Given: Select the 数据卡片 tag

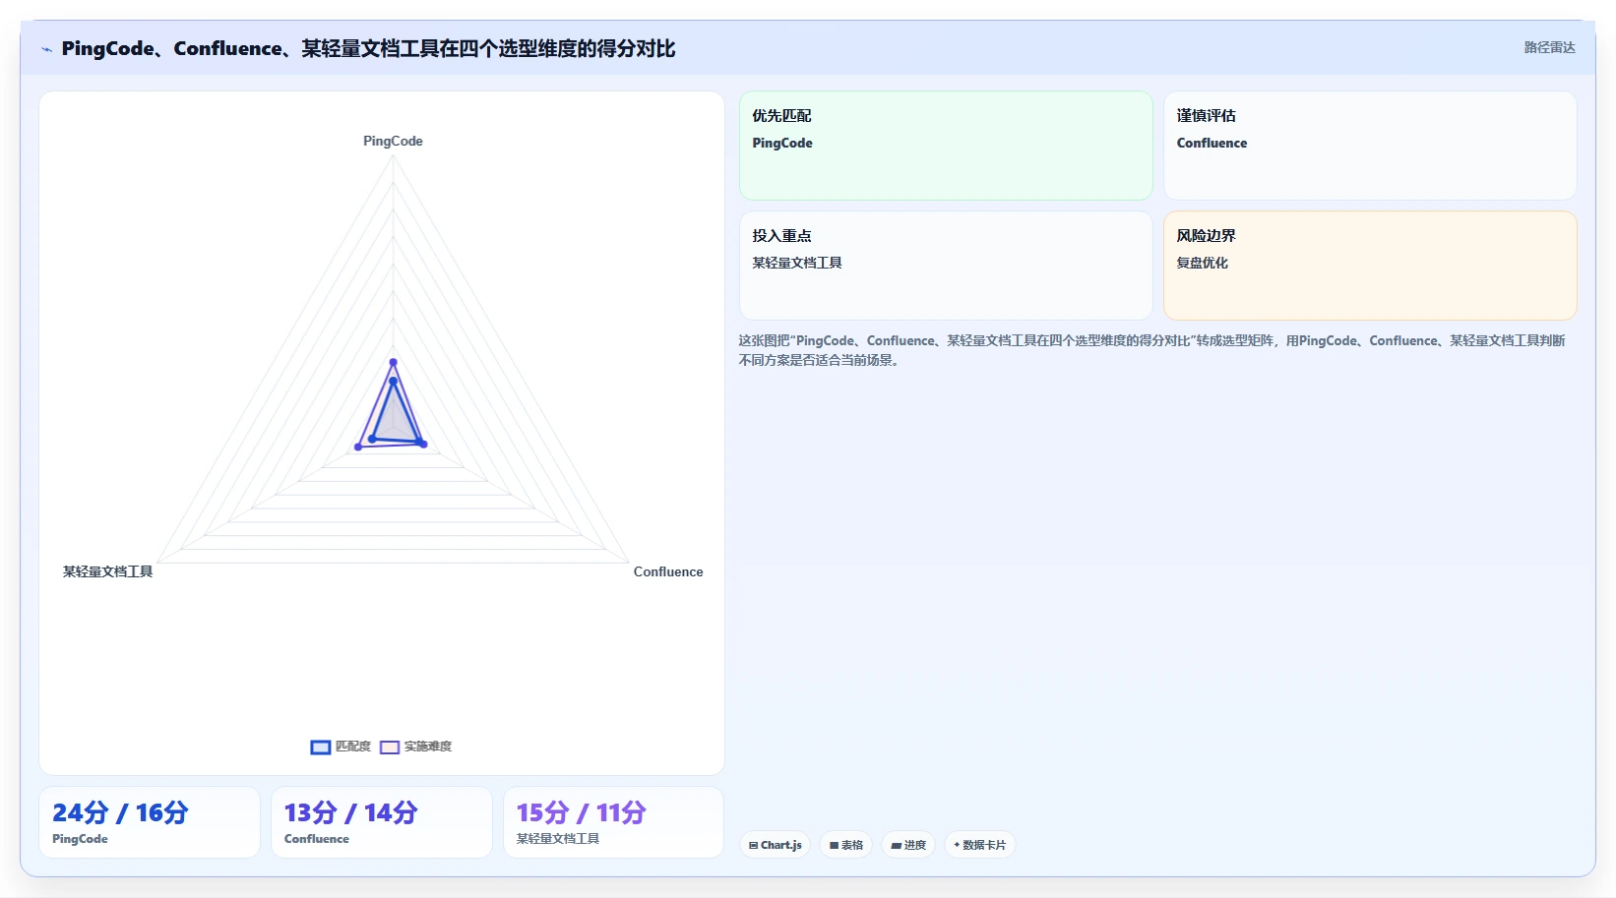Looking at the screenshot, I should point(979,845).
